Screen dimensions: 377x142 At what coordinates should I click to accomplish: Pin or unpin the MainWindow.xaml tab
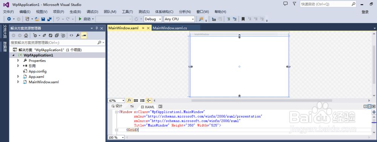click(x=143, y=28)
